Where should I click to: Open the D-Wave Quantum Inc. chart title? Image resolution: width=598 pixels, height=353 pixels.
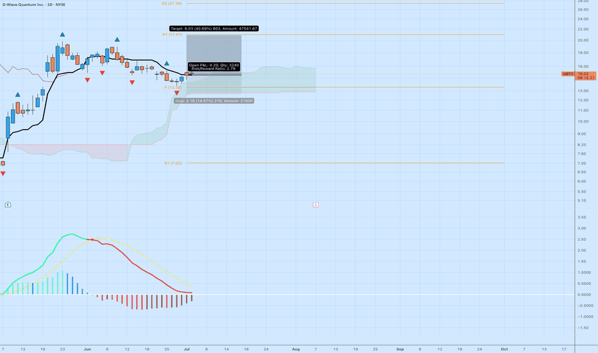point(34,4)
